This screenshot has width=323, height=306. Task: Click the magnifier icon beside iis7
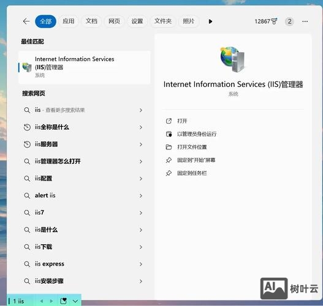click(x=27, y=212)
